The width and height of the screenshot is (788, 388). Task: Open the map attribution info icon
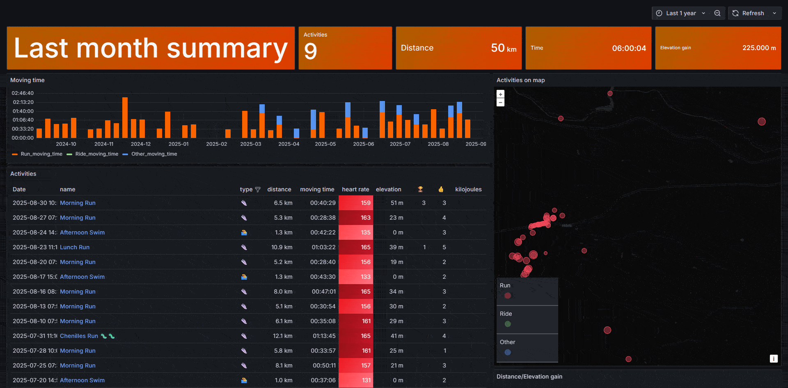[x=774, y=358]
